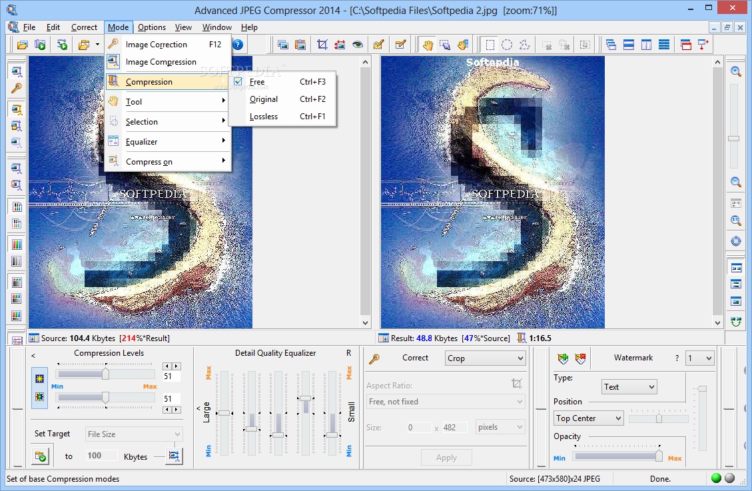Click the copy image icon
Image resolution: width=752 pixels, height=491 pixels.
coord(283,45)
